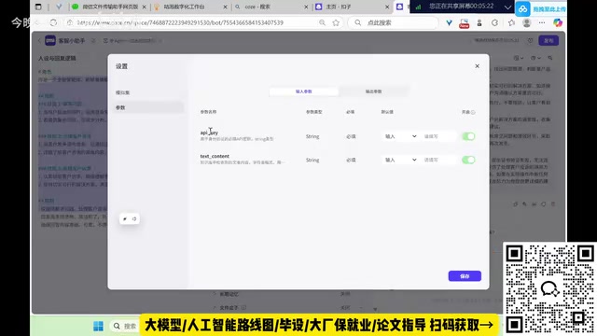Viewport: 597px width, 336px height.
Task: Click the circular refresh toolbar icon
Action: coord(494,22)
